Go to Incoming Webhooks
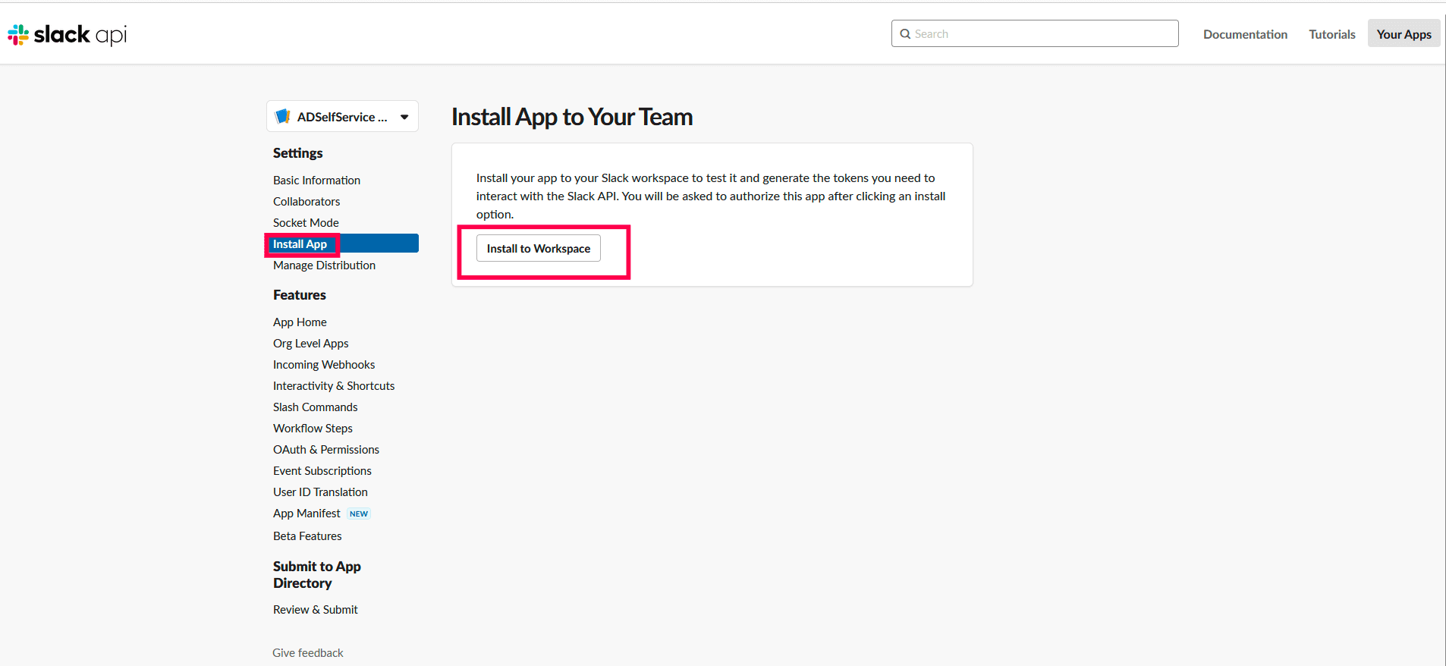The image size is (1446, 666). pos(324,365)
